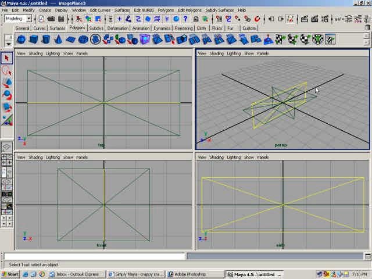Switch to four view layout
Viewport: 372px width, 279px height.
(x=7, y=160)
